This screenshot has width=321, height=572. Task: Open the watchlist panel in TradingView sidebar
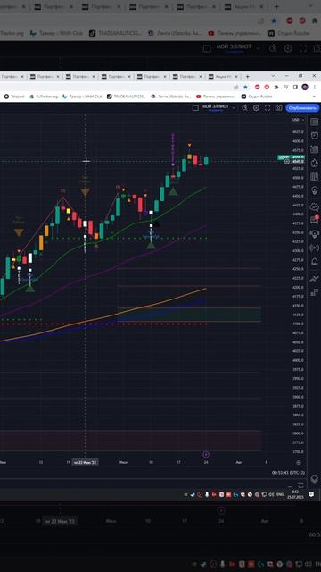315,122
